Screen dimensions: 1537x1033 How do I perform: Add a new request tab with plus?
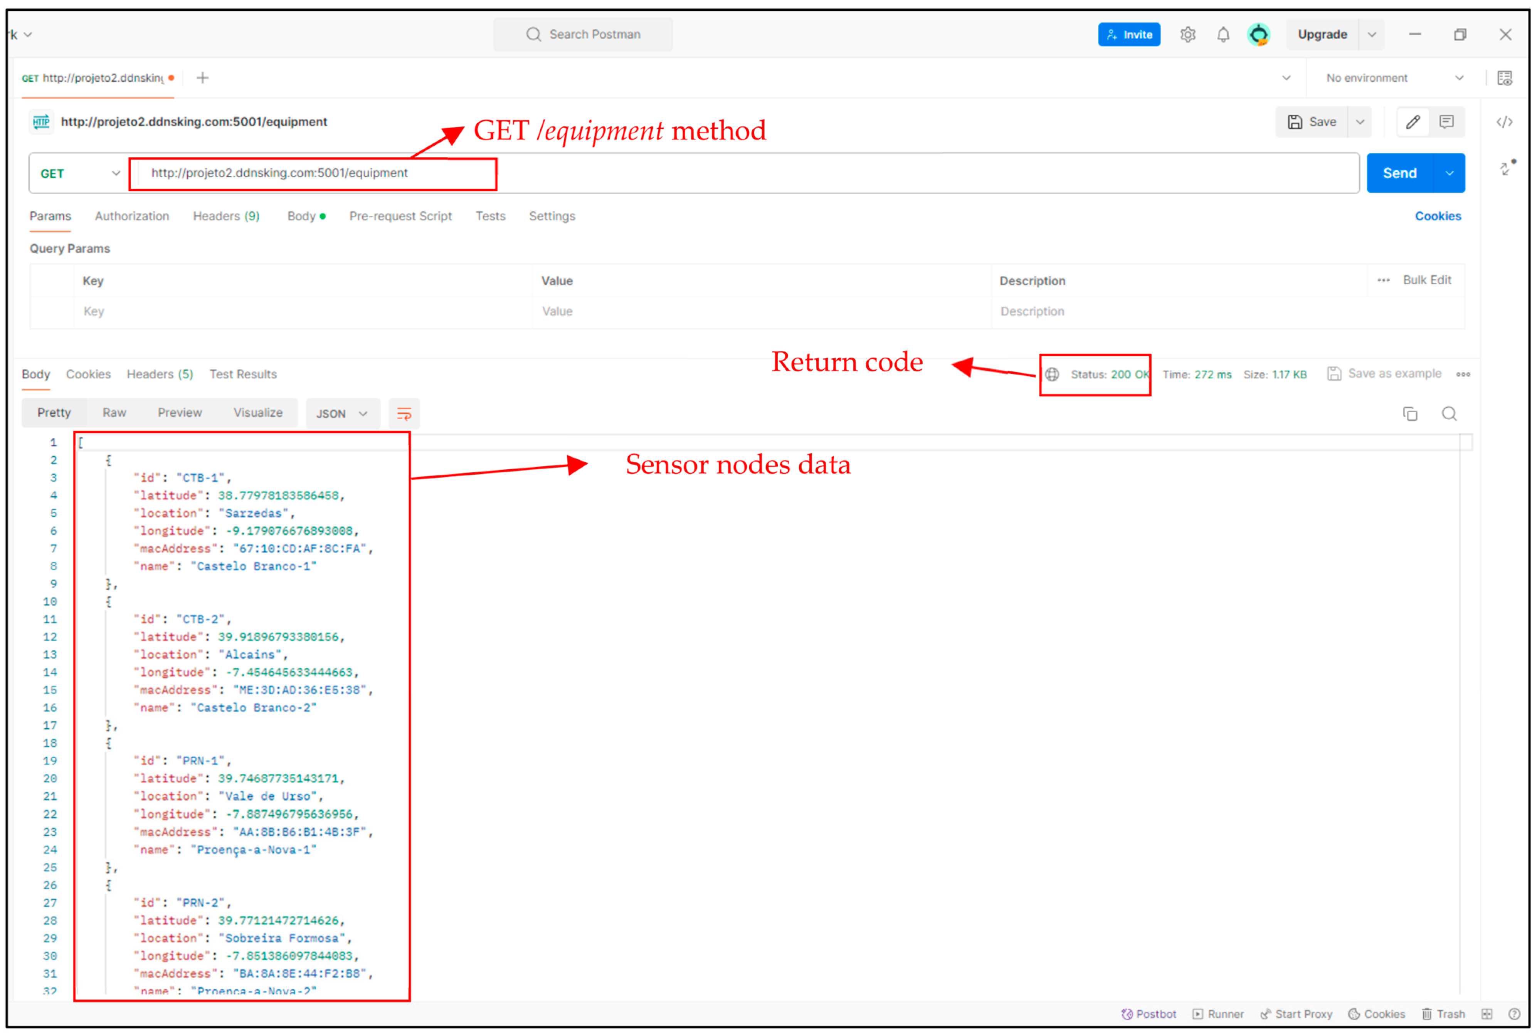pyautogui.click(x=203, y=78)
